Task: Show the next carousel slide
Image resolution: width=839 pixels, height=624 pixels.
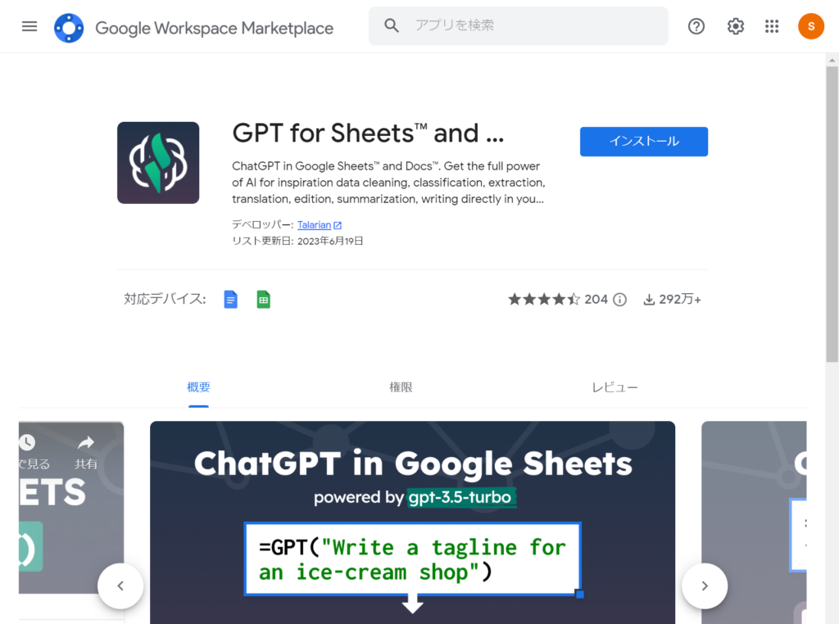Action: 704,586
